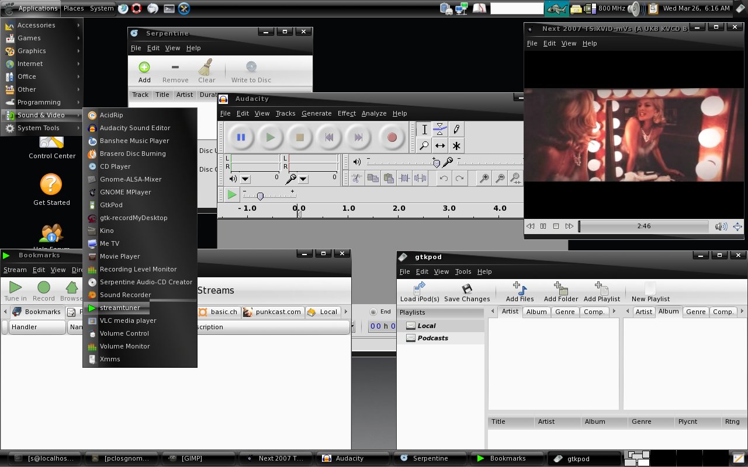748x467 pixels.
Task: Open Audacity's input meter microphone dropdown
Action: (x=303, y=179)
